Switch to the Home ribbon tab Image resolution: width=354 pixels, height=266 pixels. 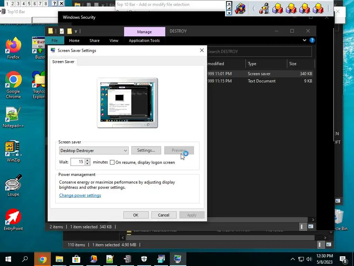point(74,41)
